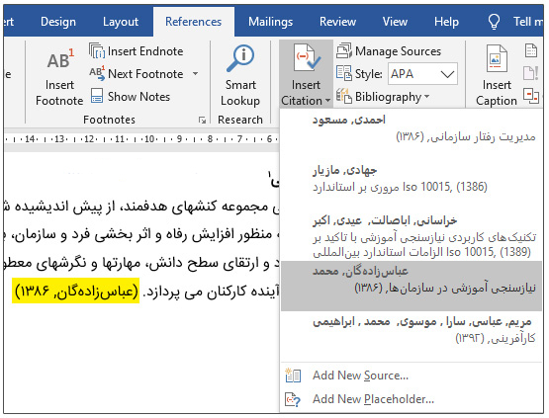This screenshot has width=549, height=418.
Task: Switch to the Layout tab
Action: pyautogui.click(x=121, y=22)
